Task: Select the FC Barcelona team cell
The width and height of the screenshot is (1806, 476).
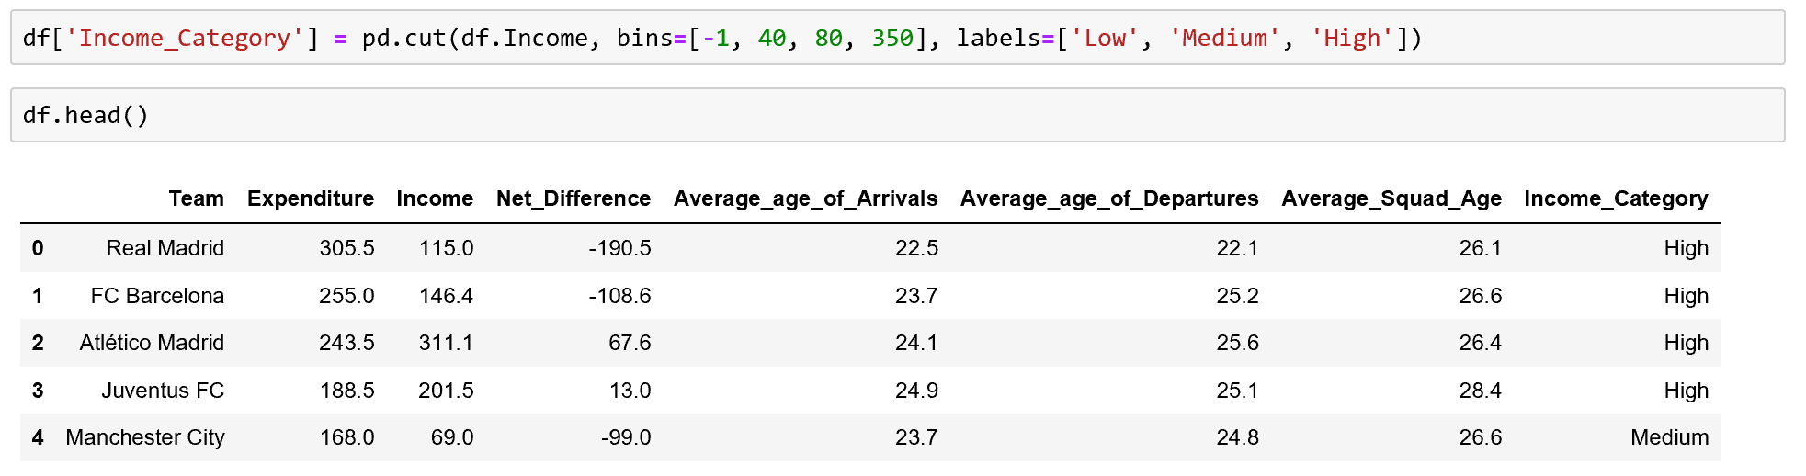Action: pyautogui.click(x=157, y=296)
